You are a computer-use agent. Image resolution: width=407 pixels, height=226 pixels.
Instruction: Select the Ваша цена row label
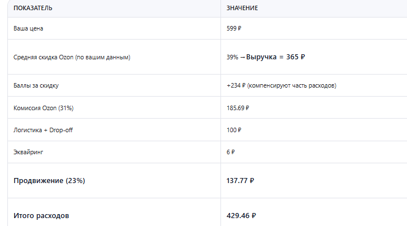click(28, 28)
